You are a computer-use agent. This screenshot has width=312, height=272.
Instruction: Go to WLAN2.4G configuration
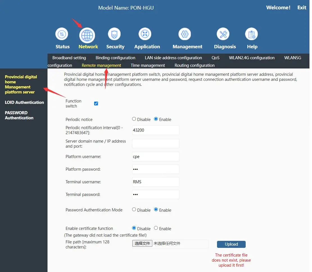(252, 58)
